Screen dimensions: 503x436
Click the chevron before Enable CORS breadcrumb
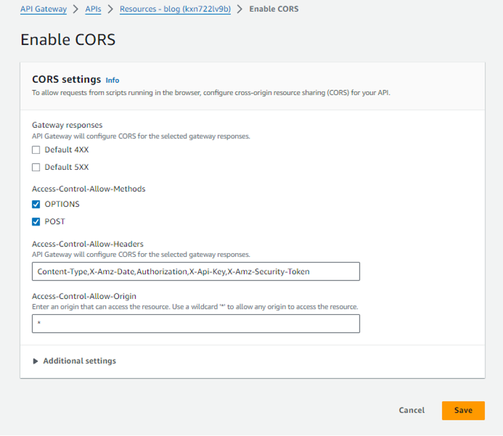(240, 9)
